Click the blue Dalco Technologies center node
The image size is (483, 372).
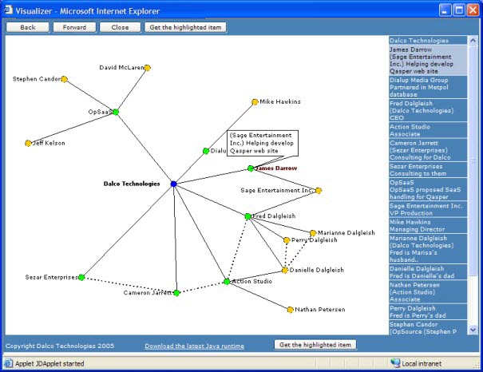173,184
